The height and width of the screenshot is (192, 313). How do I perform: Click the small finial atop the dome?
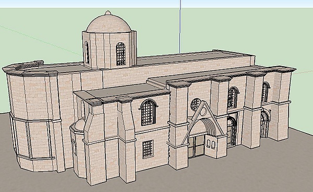[x=108, y=13]
